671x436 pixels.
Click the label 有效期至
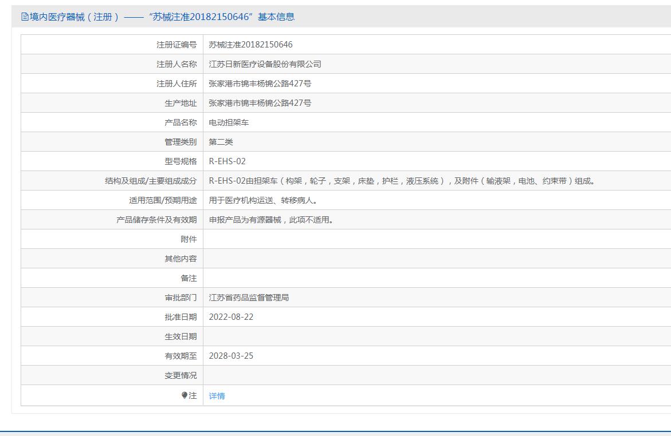(180, 356)
